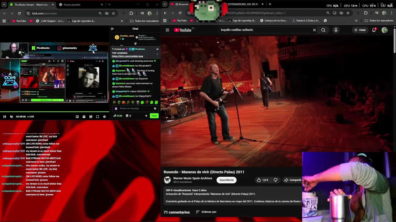Screen dimensions: 396x222
Task: Share video with Compartir
Action: tap(293, 180)
